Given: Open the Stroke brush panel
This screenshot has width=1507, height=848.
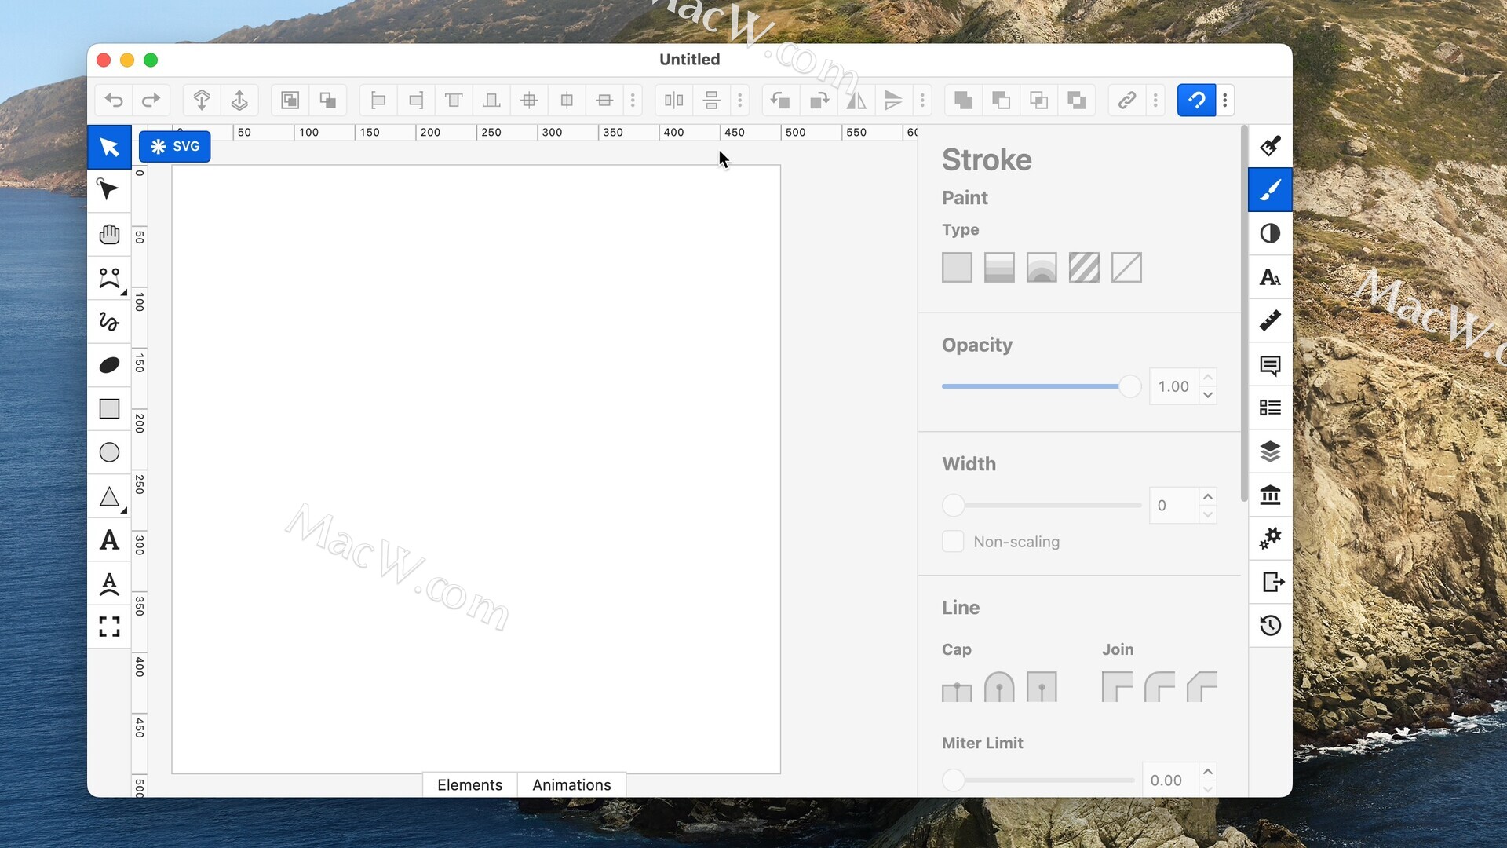Looking at the screenshot, I should point(1270,189).
